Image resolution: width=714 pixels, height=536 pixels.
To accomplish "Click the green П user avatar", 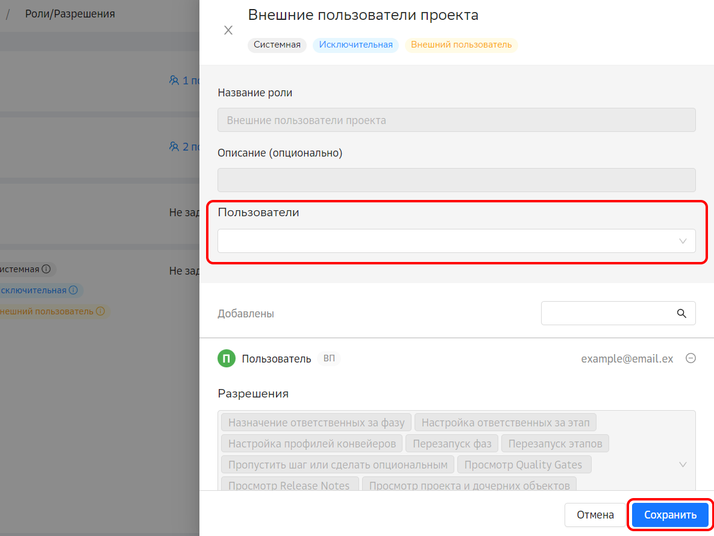I will click(x=226, y=359).
